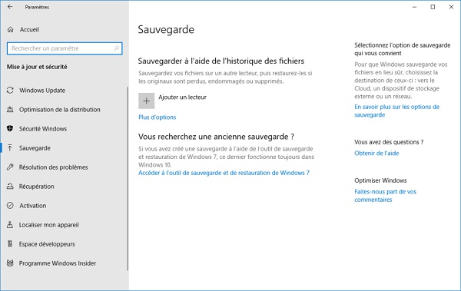This screenshot has width=461, height=291.
Task: Click the Localiser mon appareil icon
Action: (x=10, y=225)
